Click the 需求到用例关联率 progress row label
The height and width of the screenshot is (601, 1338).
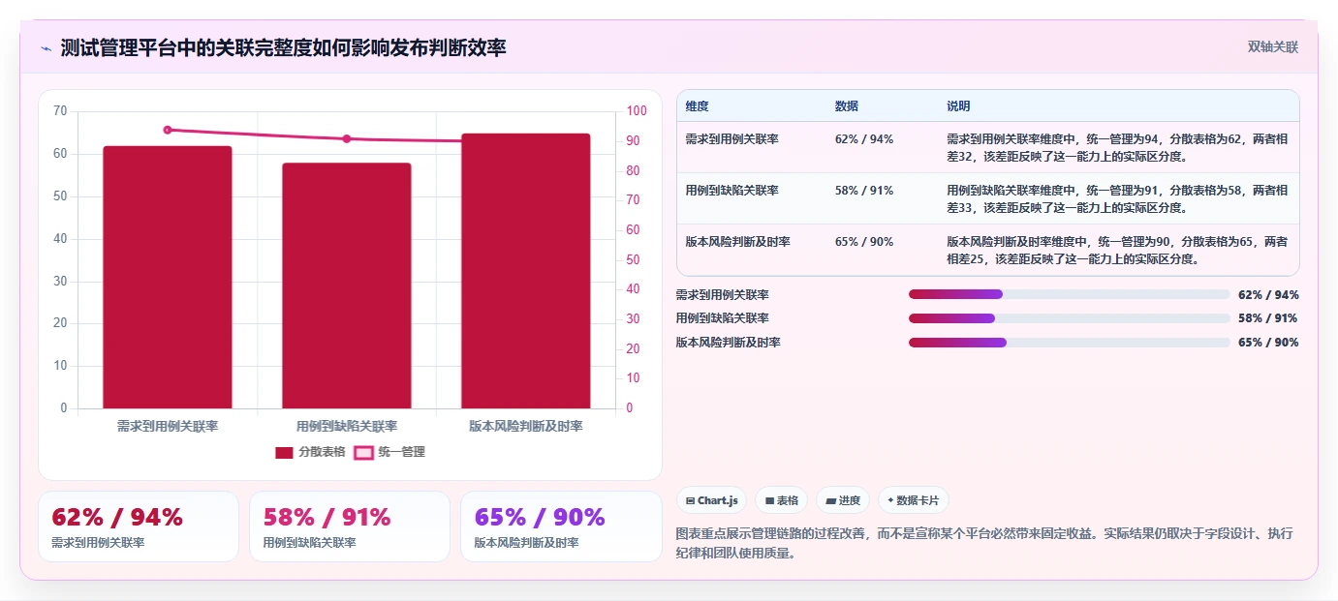[x=723, y=295]
